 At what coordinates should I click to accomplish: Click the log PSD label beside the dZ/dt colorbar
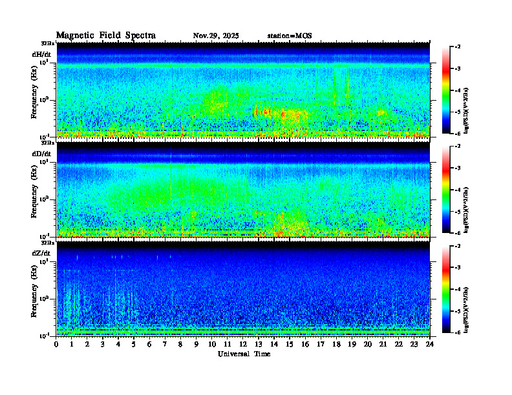click(466, 309)
